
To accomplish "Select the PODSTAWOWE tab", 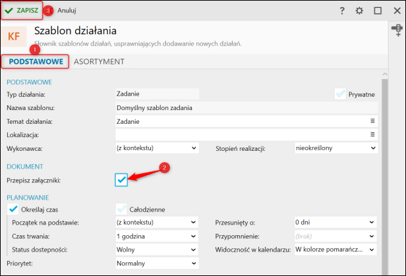I will (x=36, y=61).
